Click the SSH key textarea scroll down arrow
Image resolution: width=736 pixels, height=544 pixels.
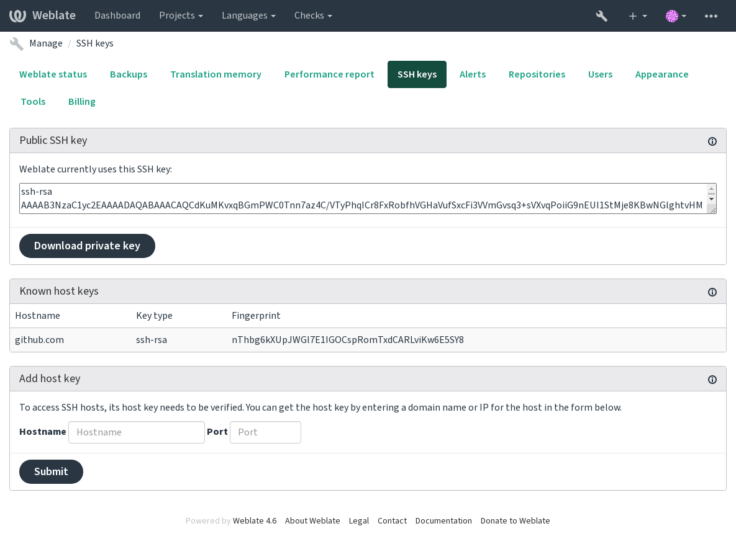click(x=712, y=199)
